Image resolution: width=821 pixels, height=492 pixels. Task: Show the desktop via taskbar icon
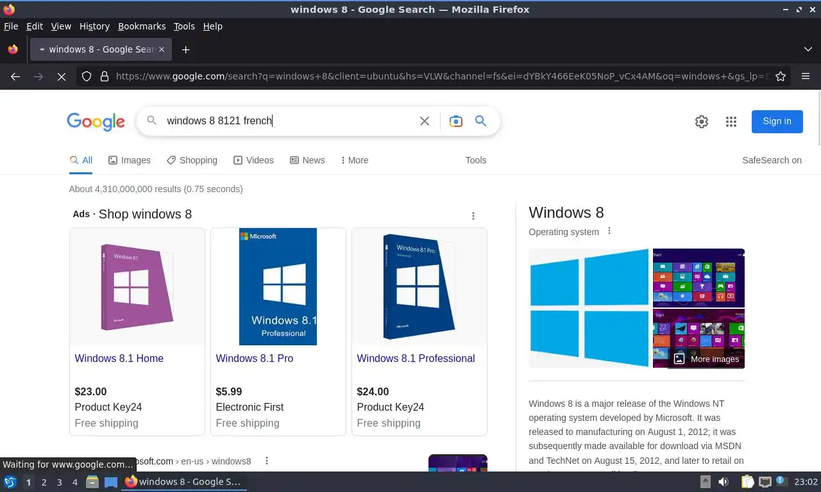click(x=111, y=482)
